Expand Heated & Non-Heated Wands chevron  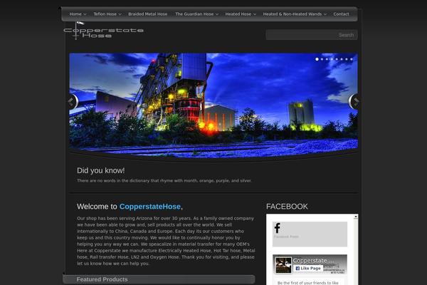tap(325, 14)
